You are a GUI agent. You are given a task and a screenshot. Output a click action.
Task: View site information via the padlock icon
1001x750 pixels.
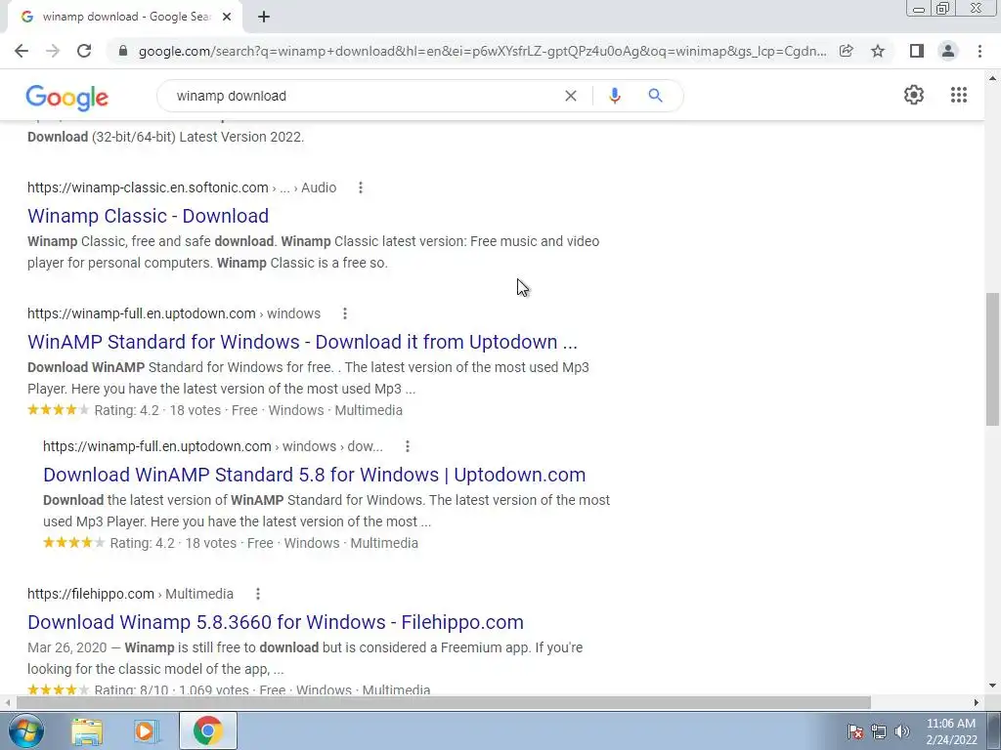123,51
